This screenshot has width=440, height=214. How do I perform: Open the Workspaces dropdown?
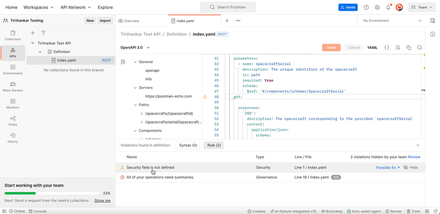coord(38,7)
